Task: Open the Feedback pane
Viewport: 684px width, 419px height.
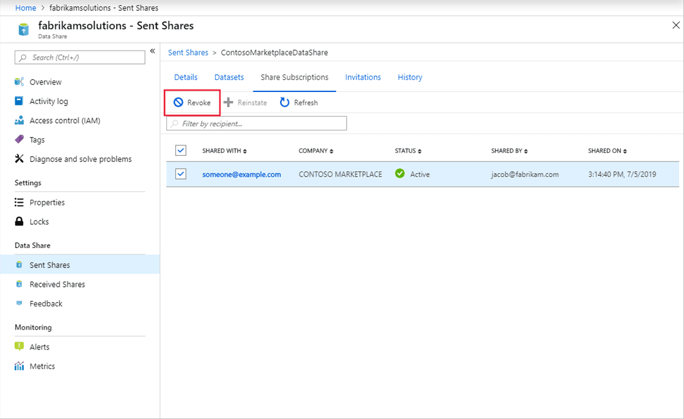Action: coord(46,303)
